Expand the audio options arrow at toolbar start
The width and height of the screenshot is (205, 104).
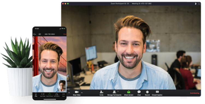(x=69, y=93)
